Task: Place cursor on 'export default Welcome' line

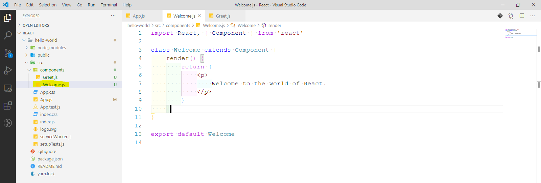Action: click(x=193, y=134)
